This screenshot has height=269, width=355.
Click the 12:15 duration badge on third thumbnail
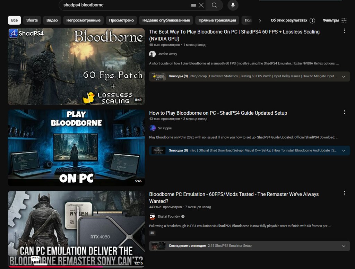click(x=138, y=263)
